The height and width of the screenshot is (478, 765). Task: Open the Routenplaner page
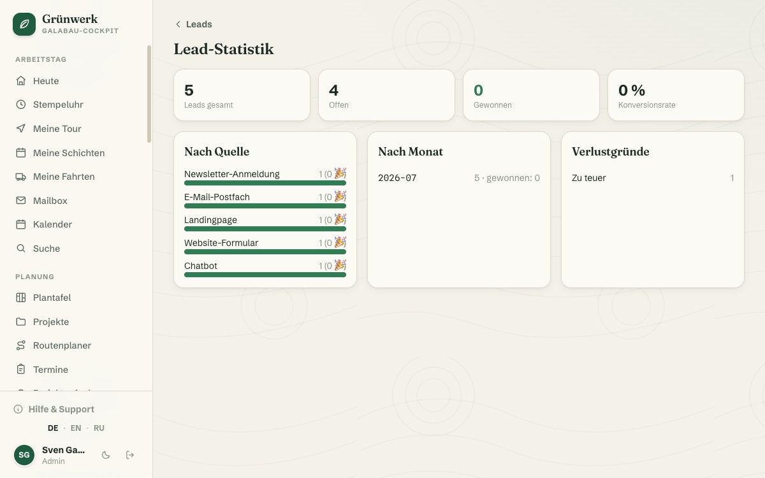[76, 345]
